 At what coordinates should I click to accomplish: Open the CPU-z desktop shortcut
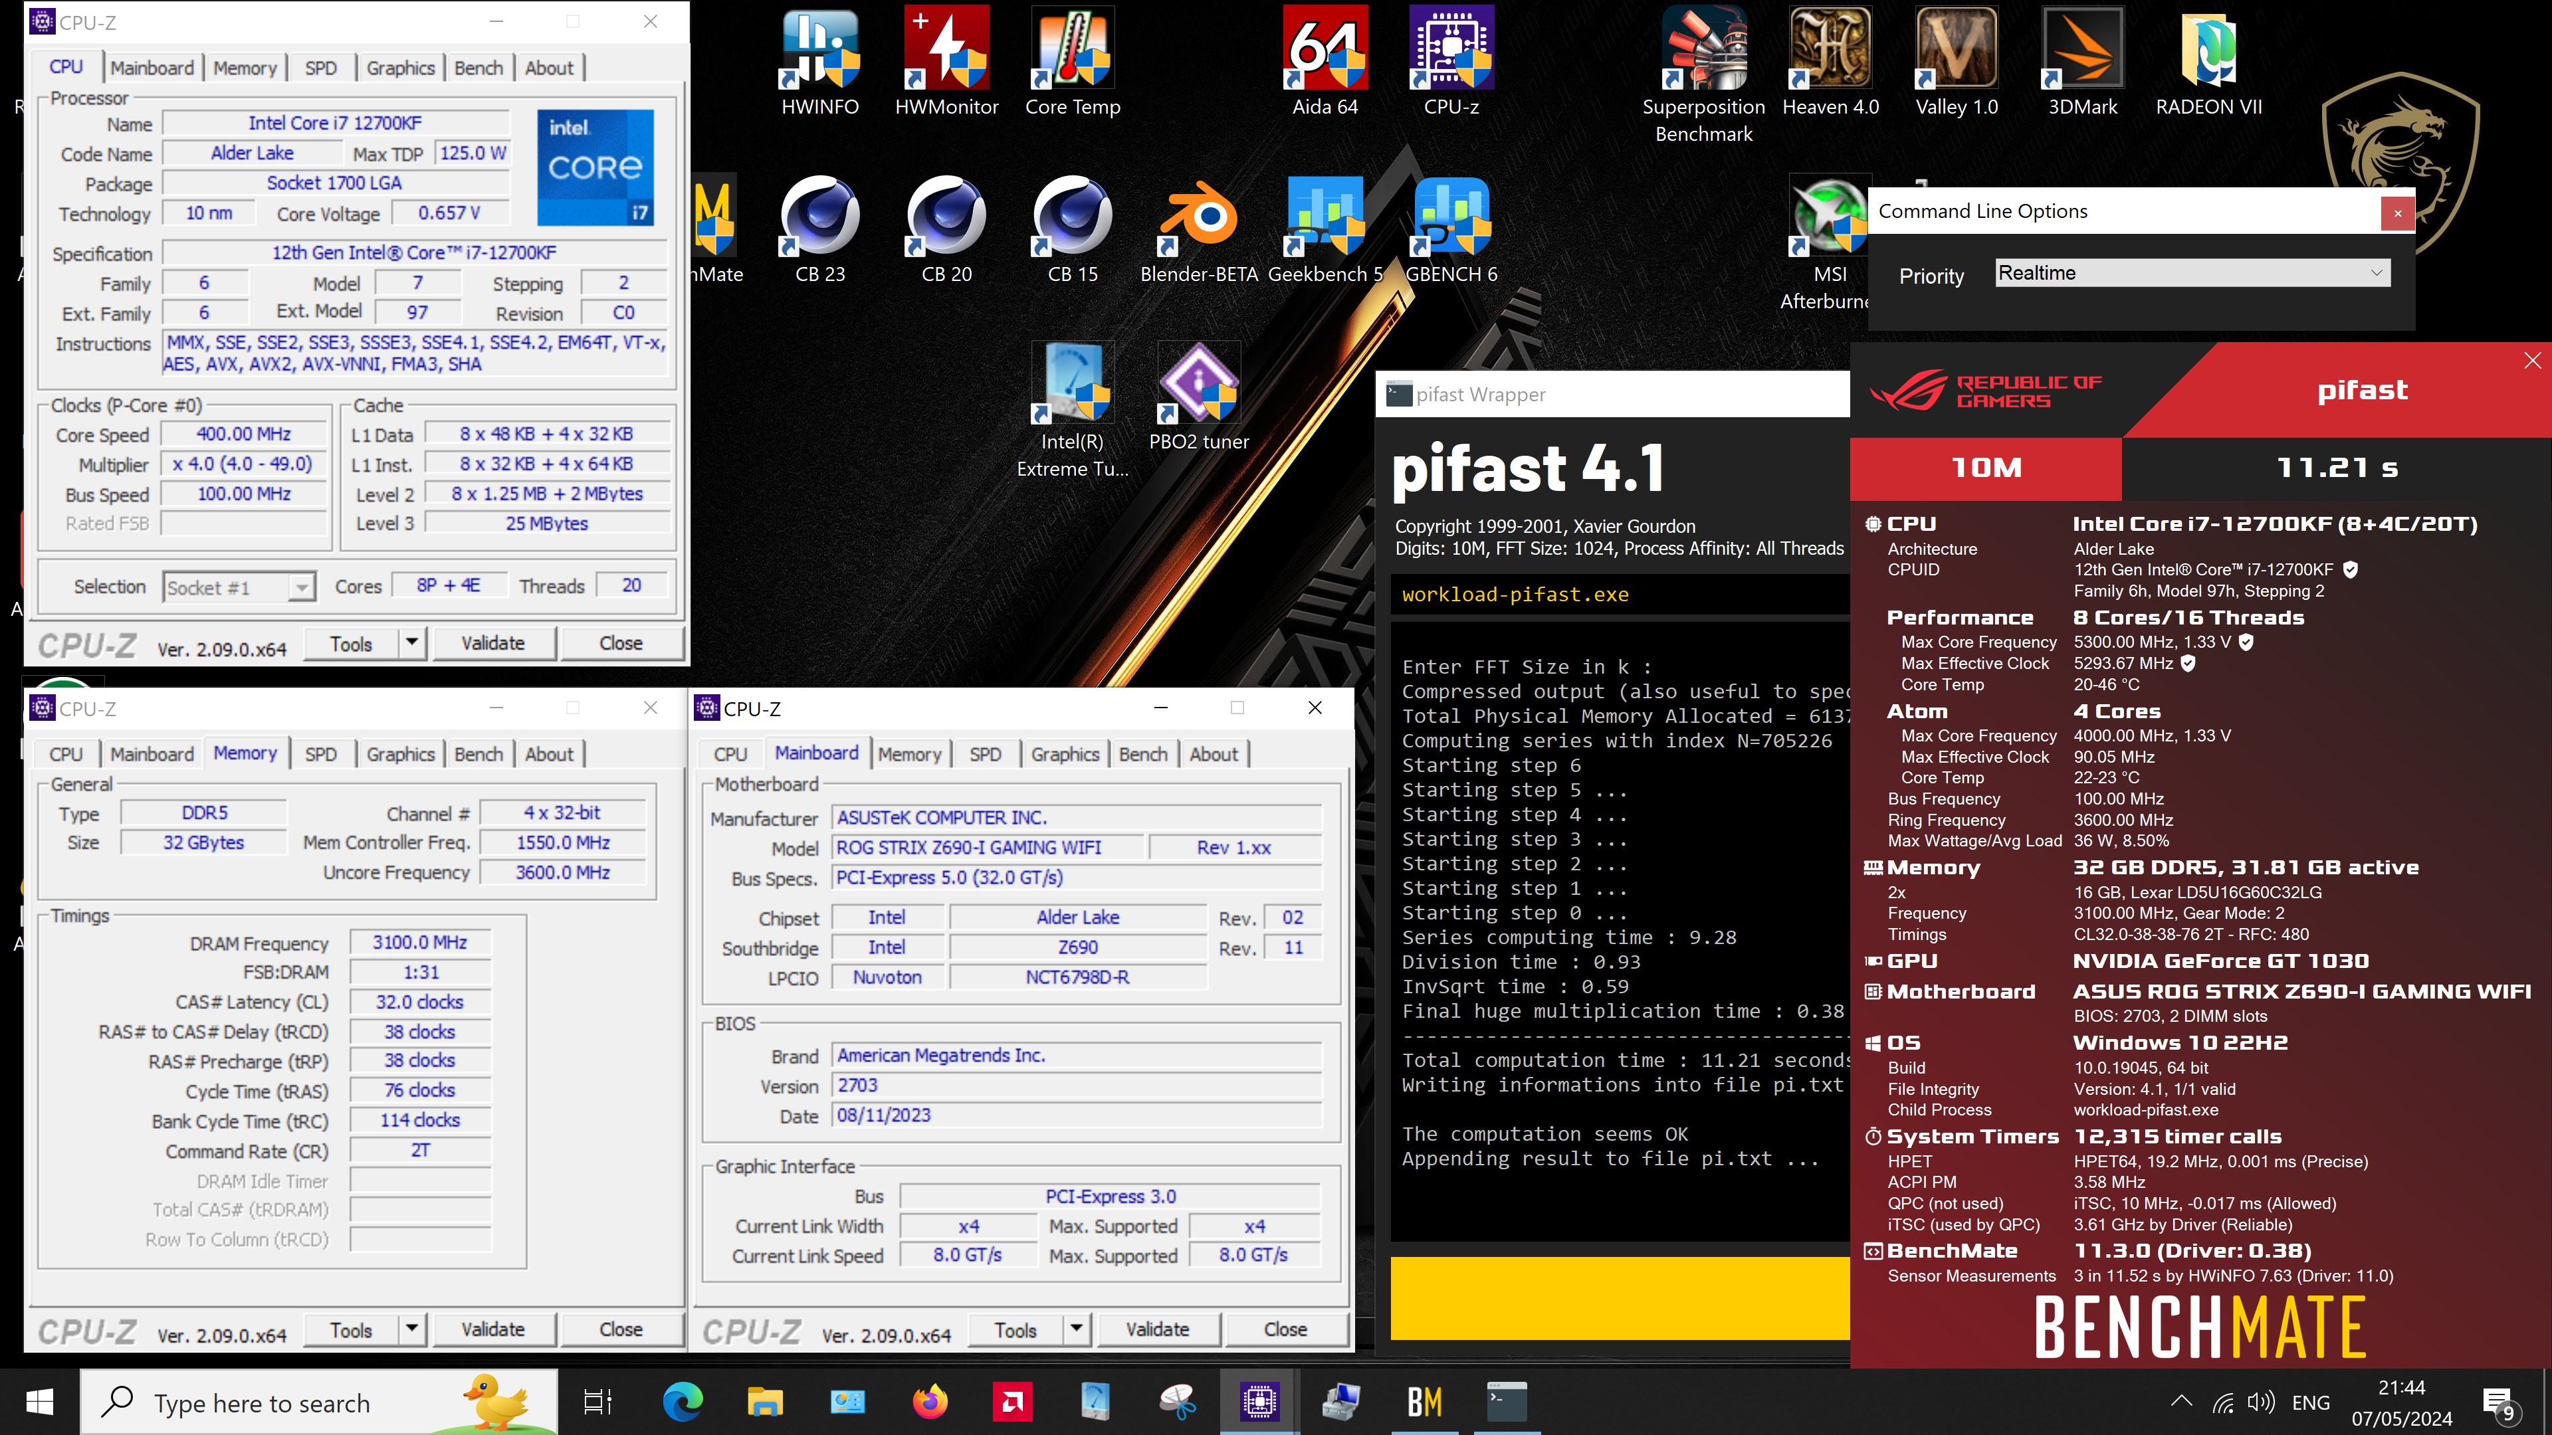1451,62
